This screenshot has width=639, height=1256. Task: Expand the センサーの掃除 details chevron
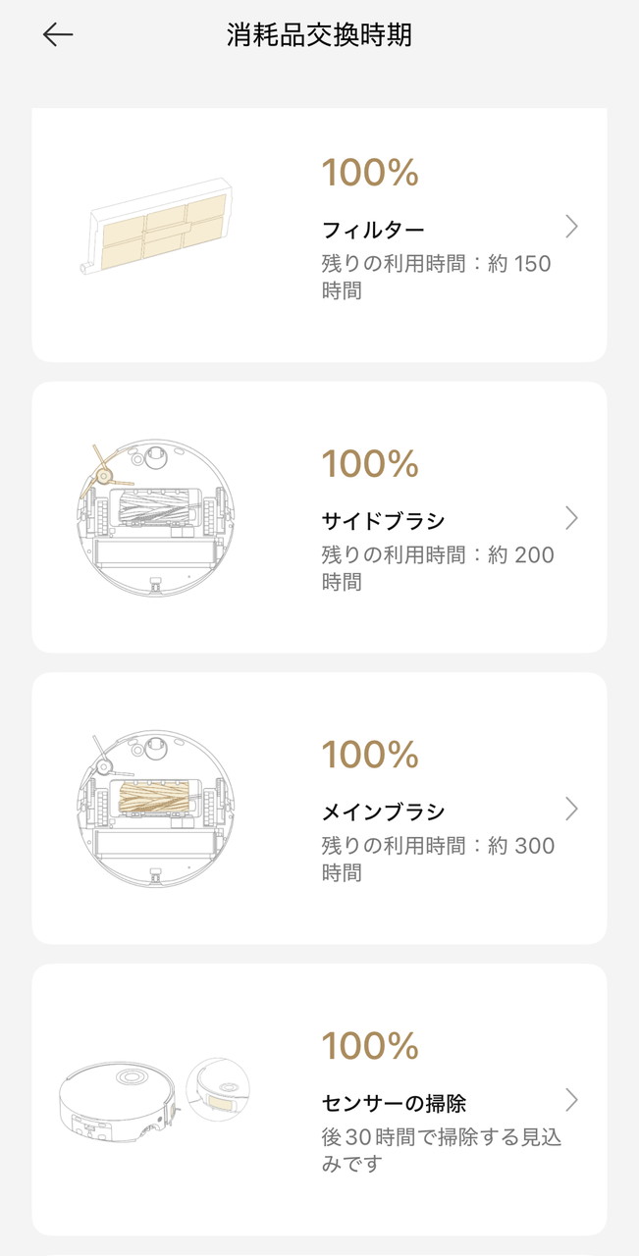point(571,1099)
